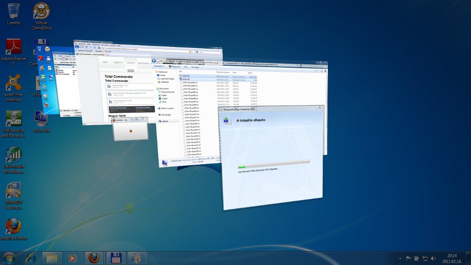Click the Windows Start orb
Image resolution: width=471 pixels, height=265 pixels.
coord(9,258)
